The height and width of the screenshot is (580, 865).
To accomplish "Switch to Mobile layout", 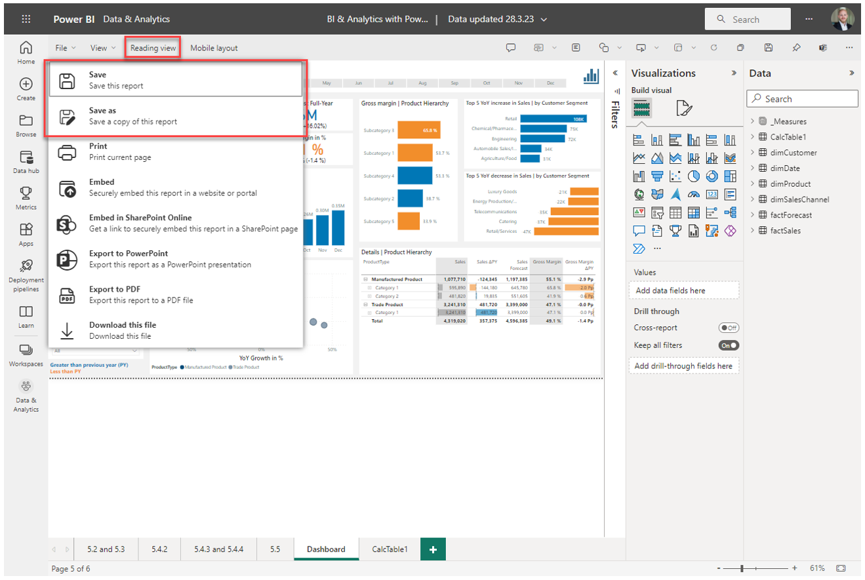I will (214, 48).
